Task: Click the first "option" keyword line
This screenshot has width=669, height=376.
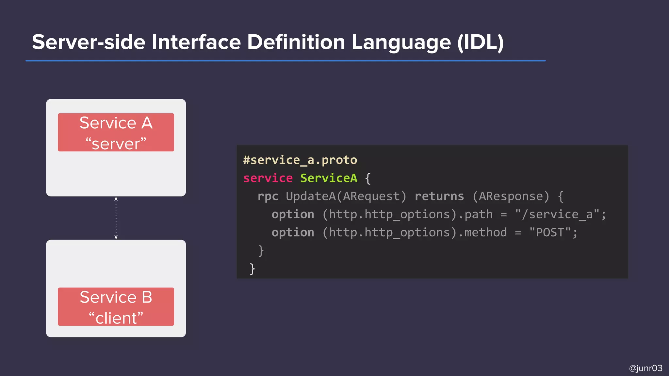Action: pyautogui.click(x=293, y=214)
